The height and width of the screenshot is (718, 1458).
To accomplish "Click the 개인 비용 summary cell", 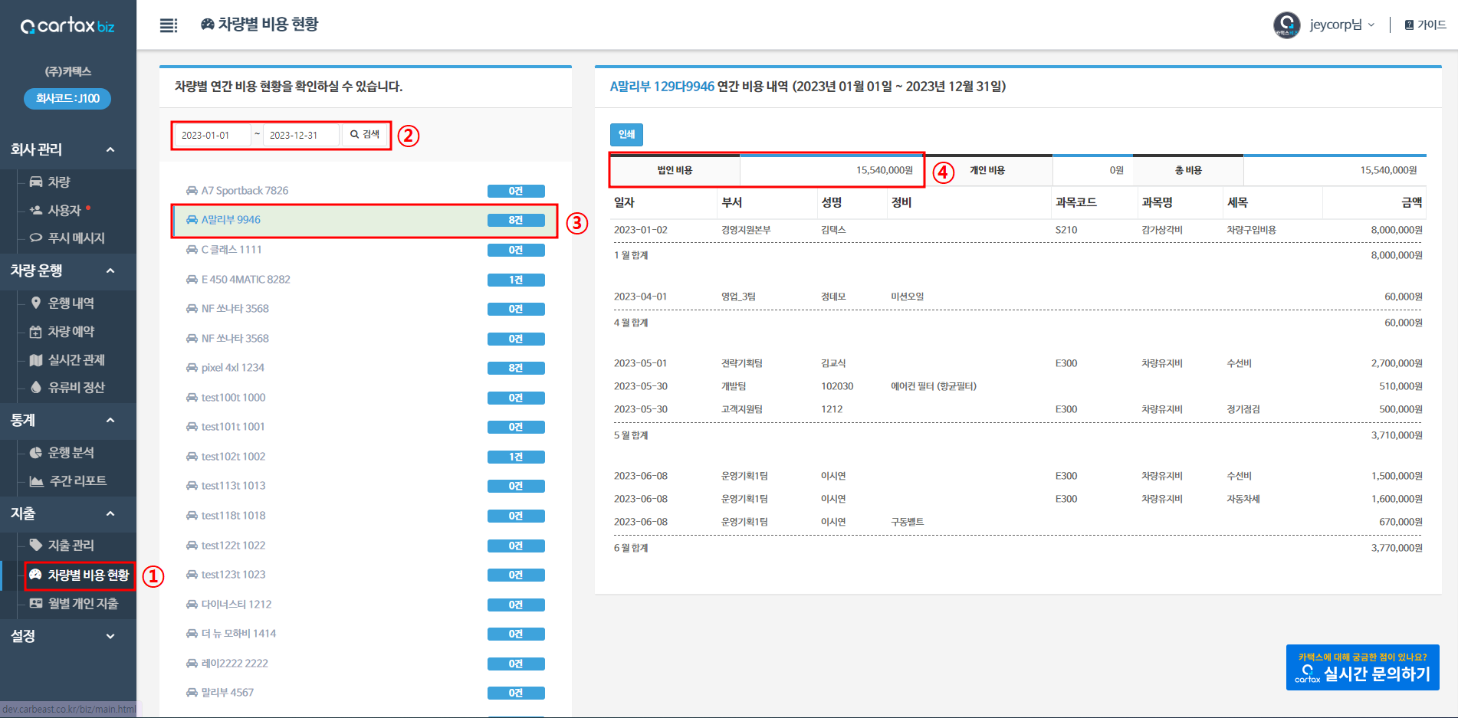I will coord(987,170).
